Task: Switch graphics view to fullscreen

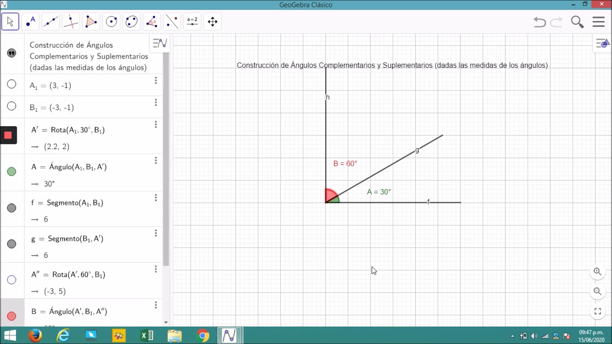Action: (598, 311)
